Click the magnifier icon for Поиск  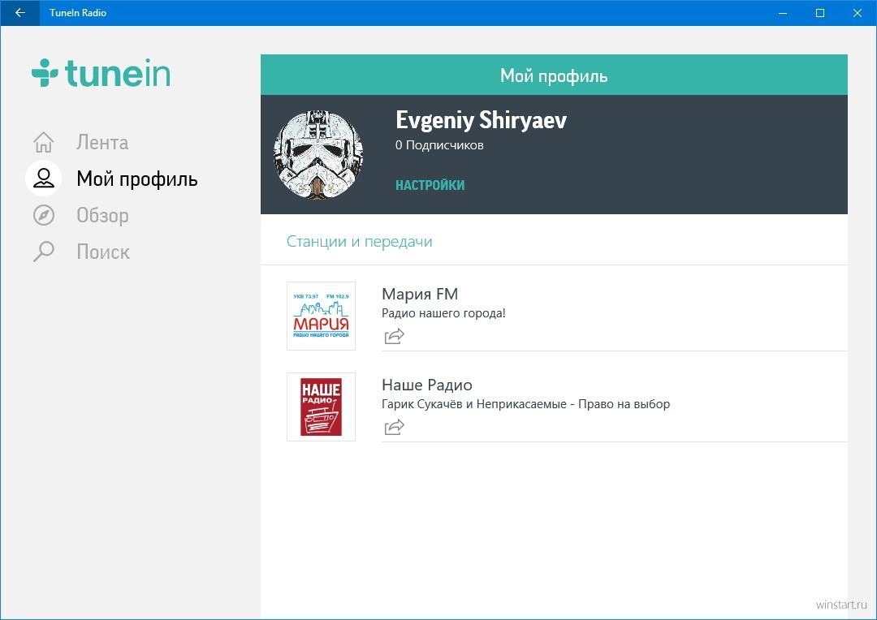(x=44, y=252)
